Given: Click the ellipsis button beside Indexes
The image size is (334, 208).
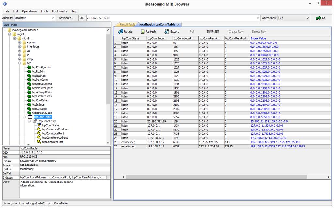Looking at the screenshot, I should [x=108, y=178].
